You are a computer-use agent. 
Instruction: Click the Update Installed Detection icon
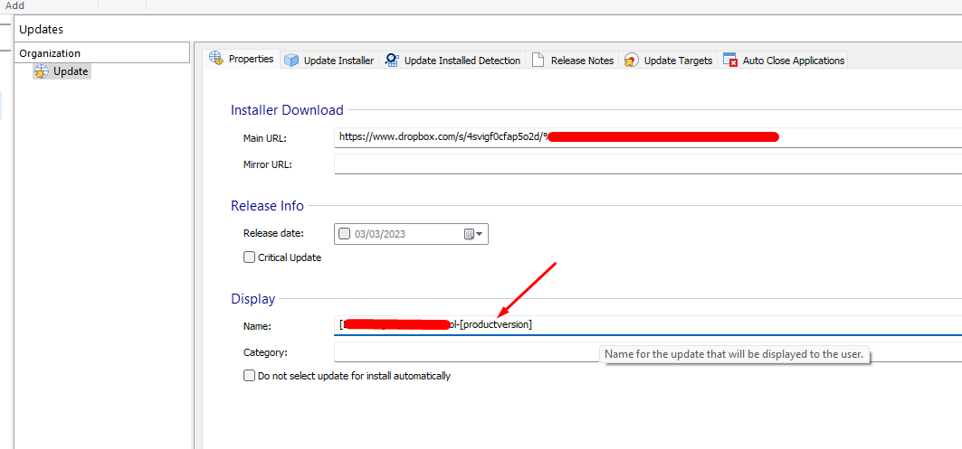392,61
